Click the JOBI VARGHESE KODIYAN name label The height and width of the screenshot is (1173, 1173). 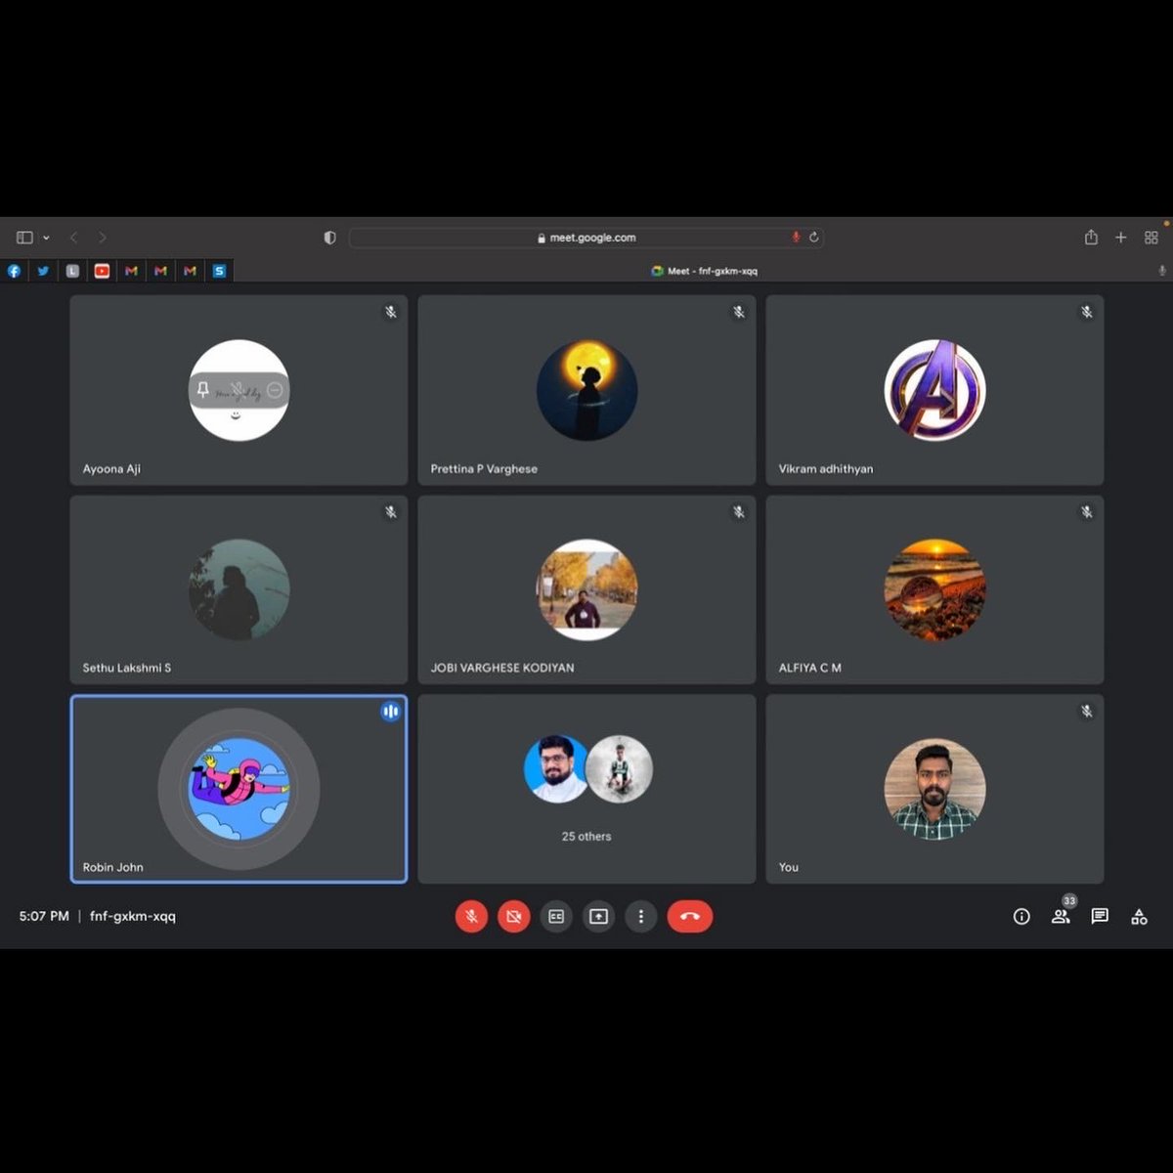(x=502, y=668)
